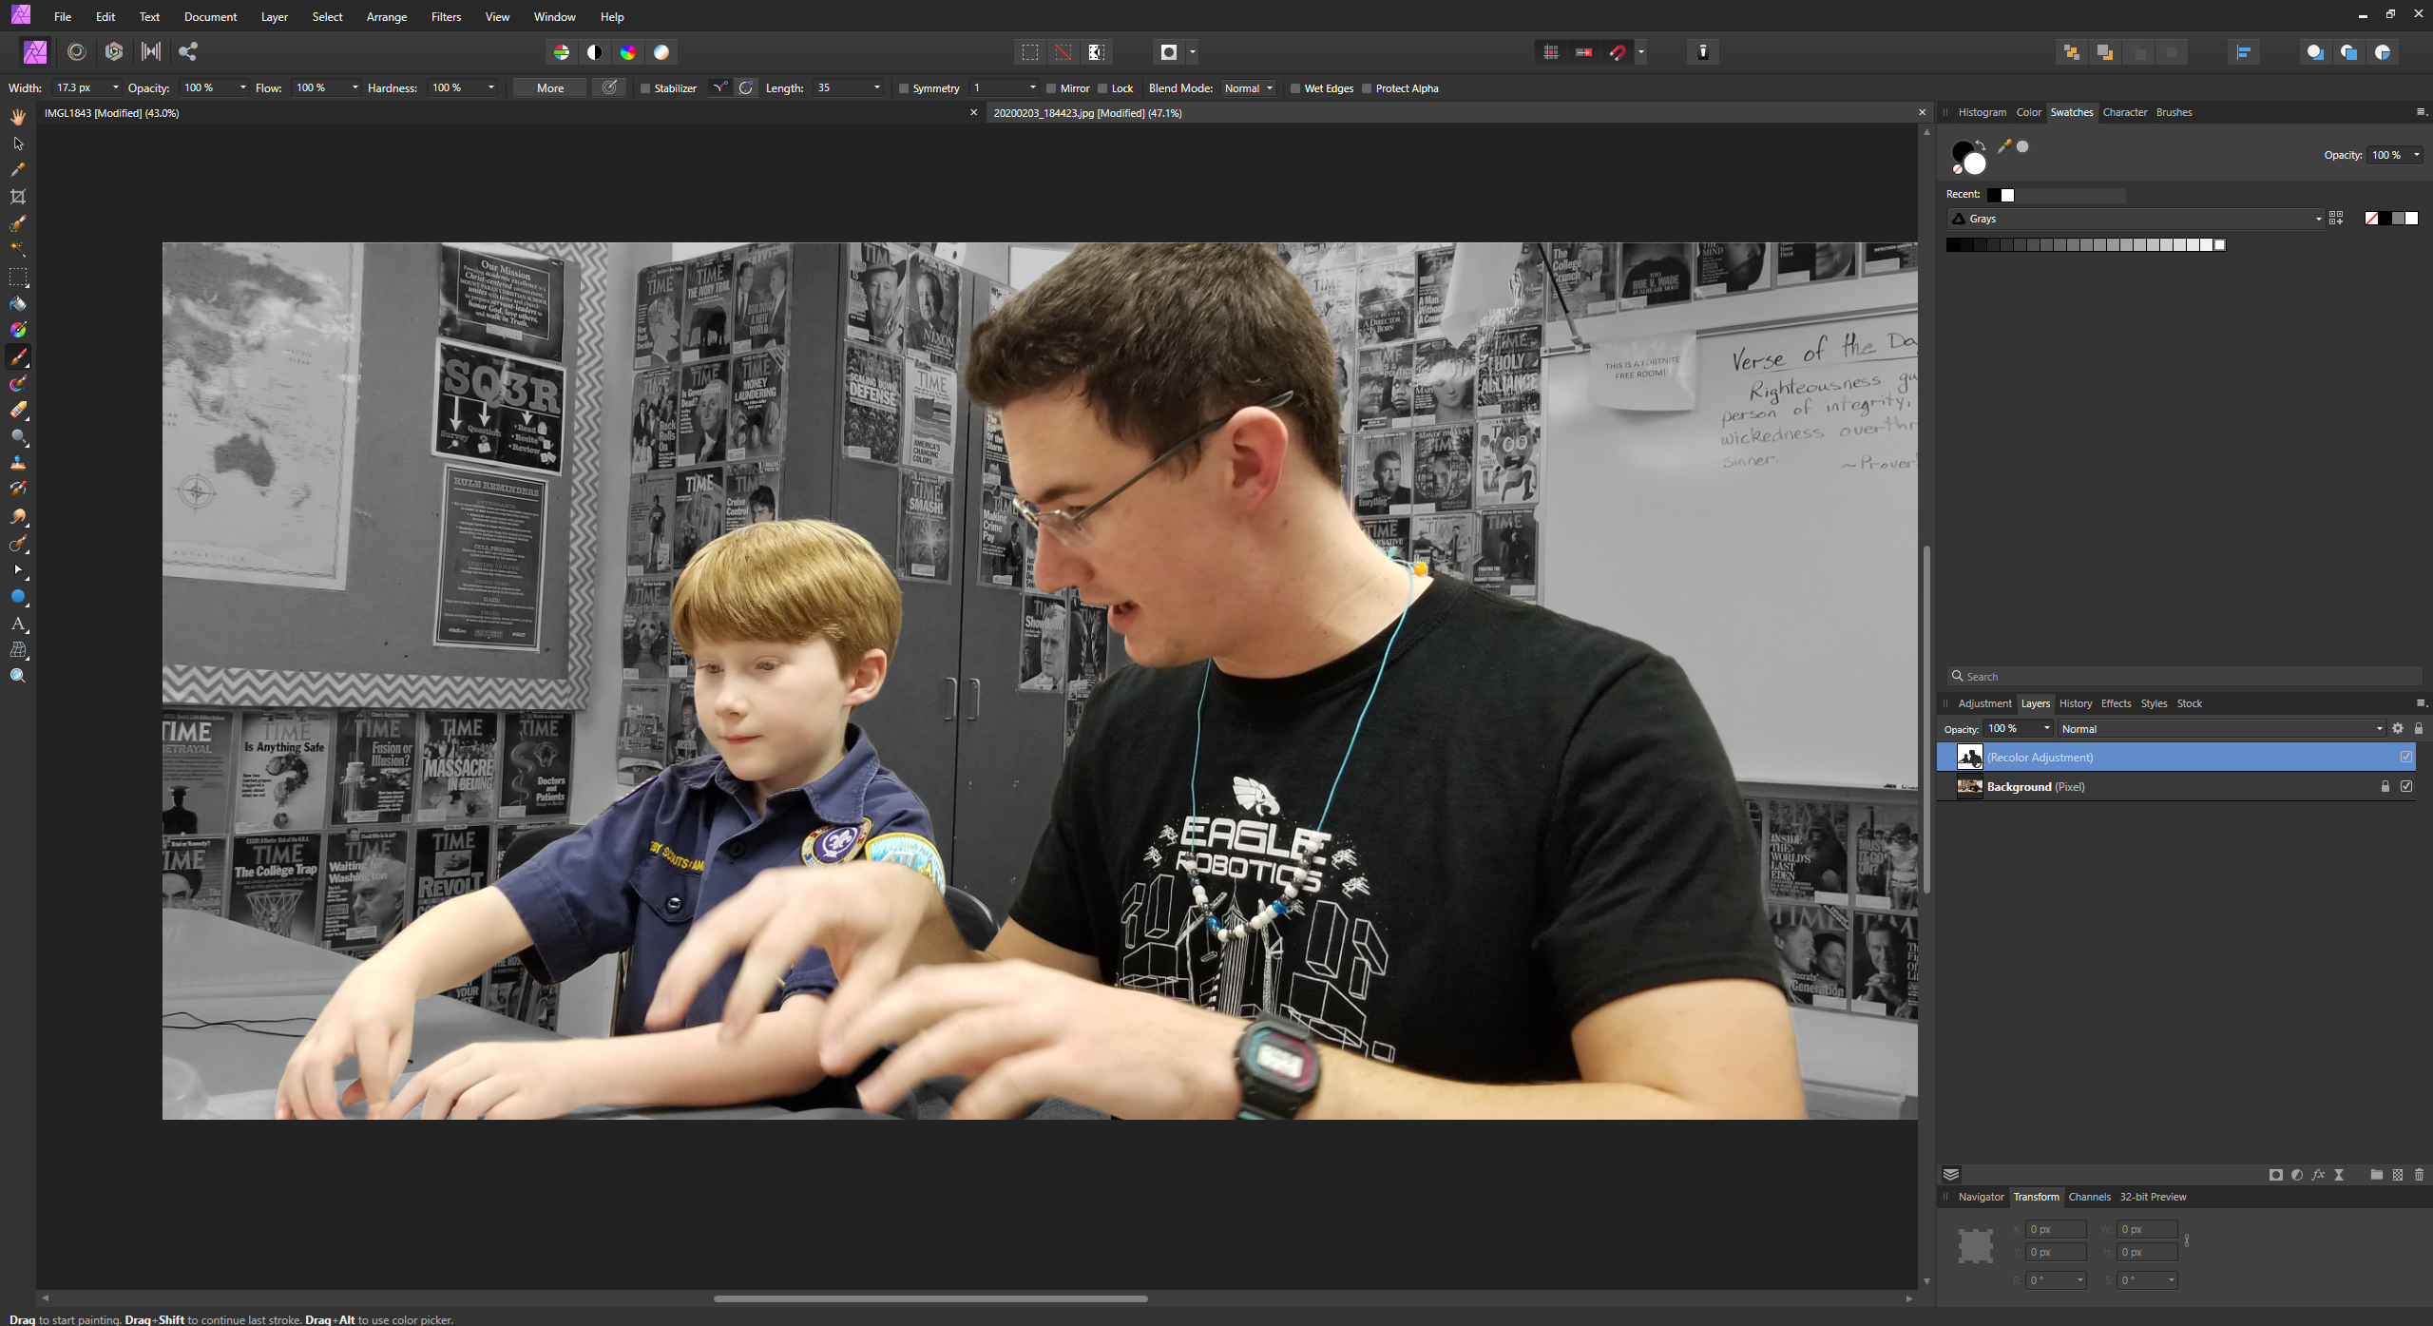Expand the snapping options arrow
The width and height of the screenshot is (2433, 1326).
click(x=1641, y=52)
